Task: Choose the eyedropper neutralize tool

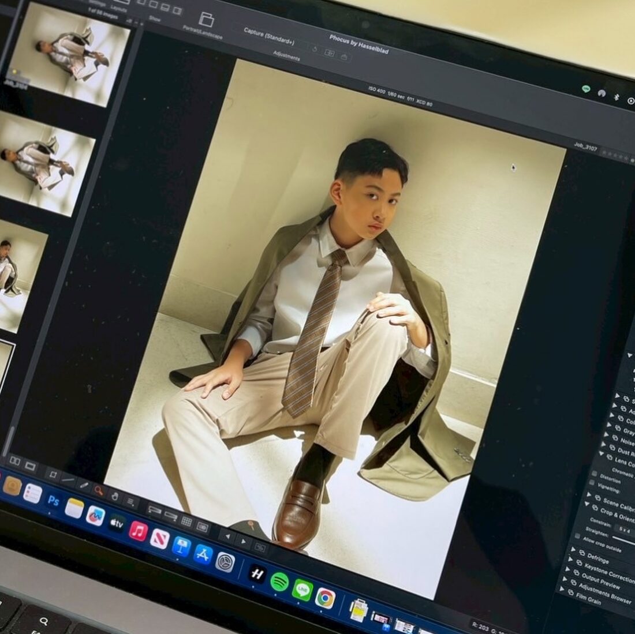Action: [84, 485]
